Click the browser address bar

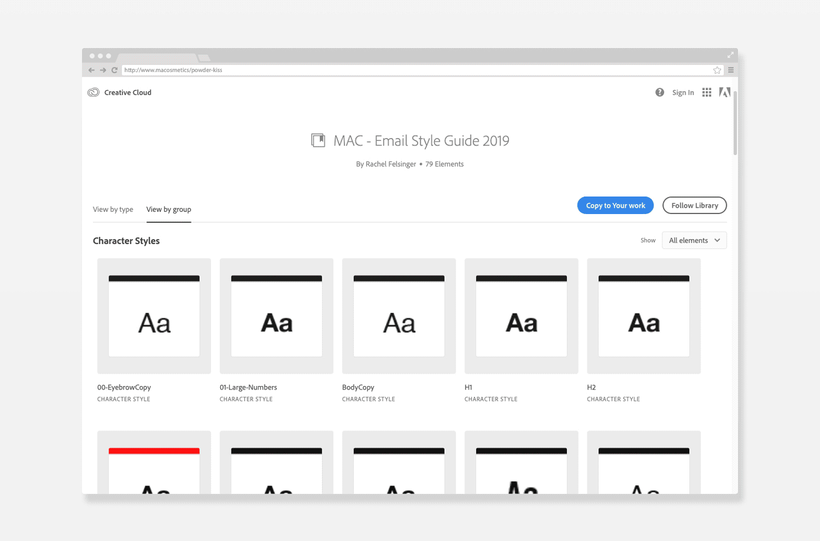click(422, 70)
